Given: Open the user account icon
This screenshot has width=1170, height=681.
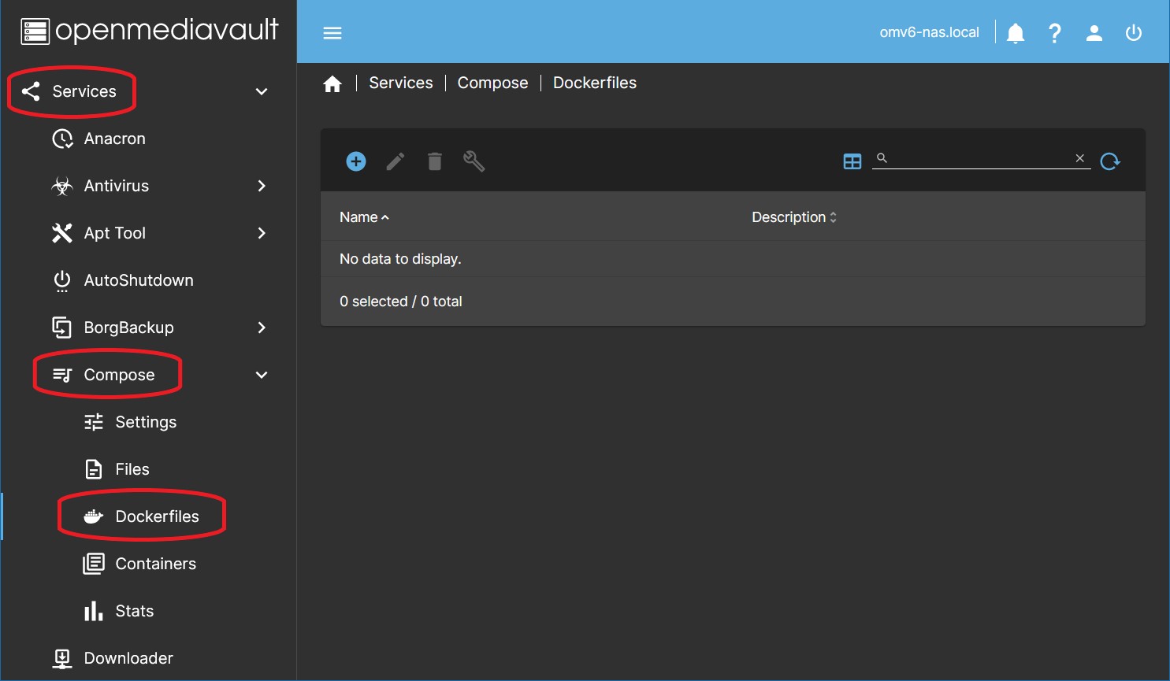Looking at the screenshot, I should pos(1094,33).
